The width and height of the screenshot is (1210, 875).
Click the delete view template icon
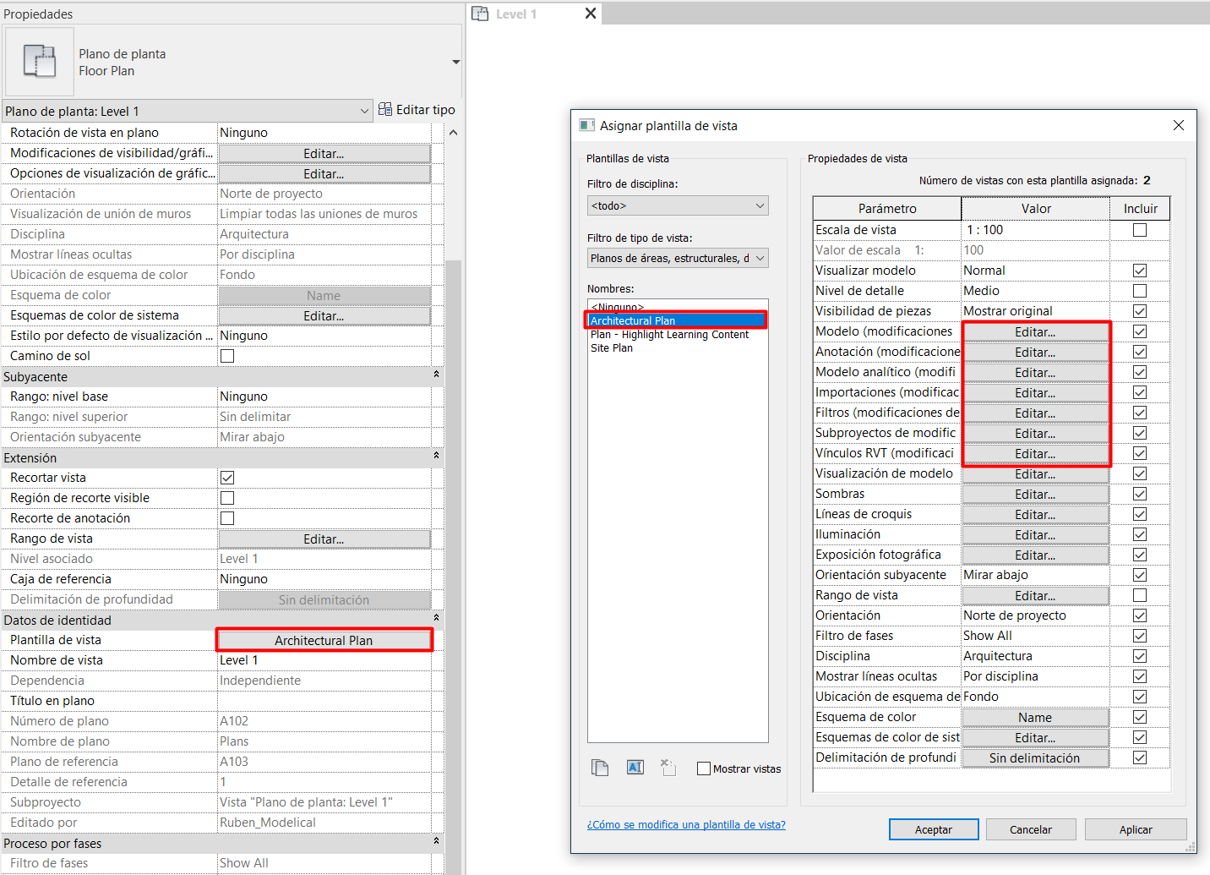(x=668, y=767)
